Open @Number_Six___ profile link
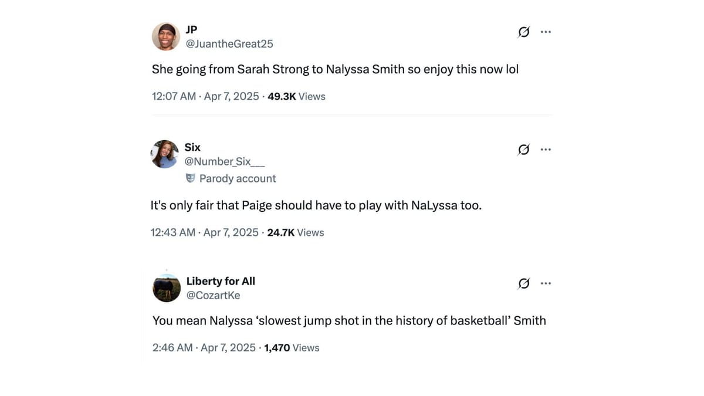 click(225, 161)
